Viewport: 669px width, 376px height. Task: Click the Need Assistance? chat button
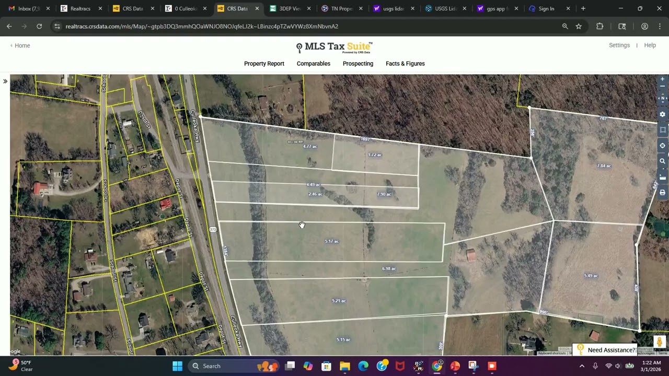coord(605,350)
